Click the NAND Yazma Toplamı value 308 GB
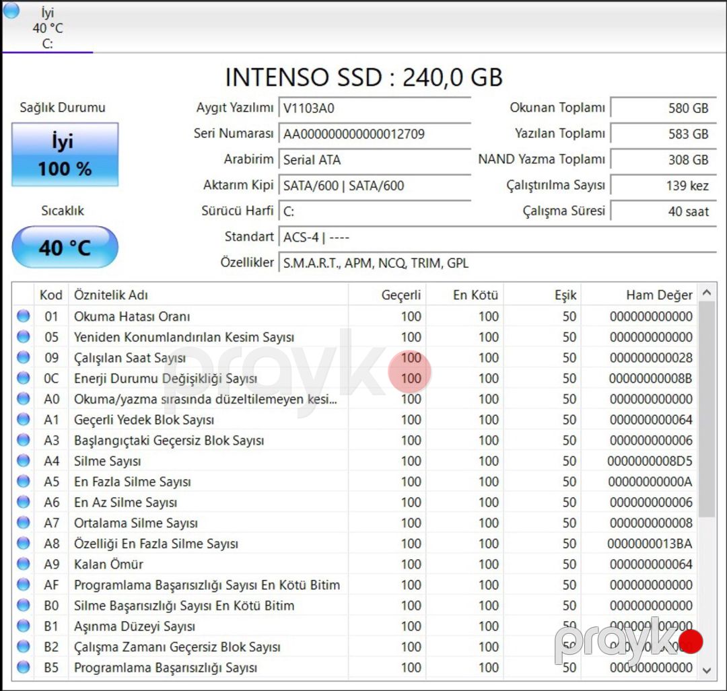Screen dimensions: 727x691 coord(664,160)
